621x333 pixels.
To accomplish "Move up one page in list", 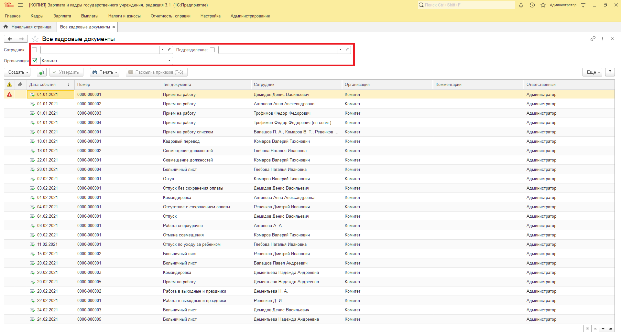I will [x=595, y=328].
